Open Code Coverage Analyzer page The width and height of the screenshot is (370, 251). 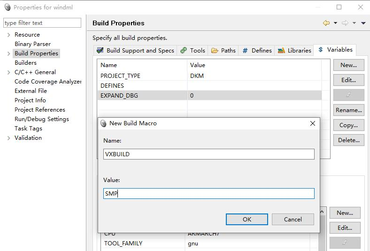pos(48,82)
